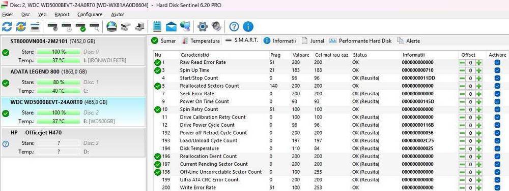Decrease offset for Disk Temperature
Viewport: 509px width, 191px height.
(462, 148)
